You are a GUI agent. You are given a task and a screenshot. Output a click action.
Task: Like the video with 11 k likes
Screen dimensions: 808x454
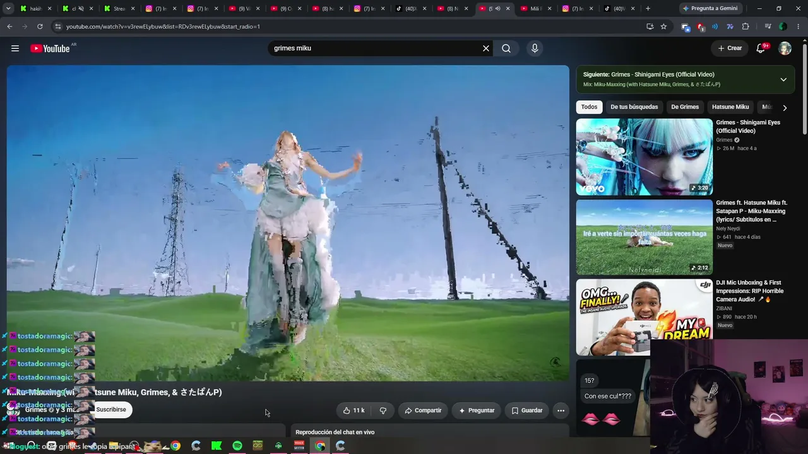click(x=353, y=410)
